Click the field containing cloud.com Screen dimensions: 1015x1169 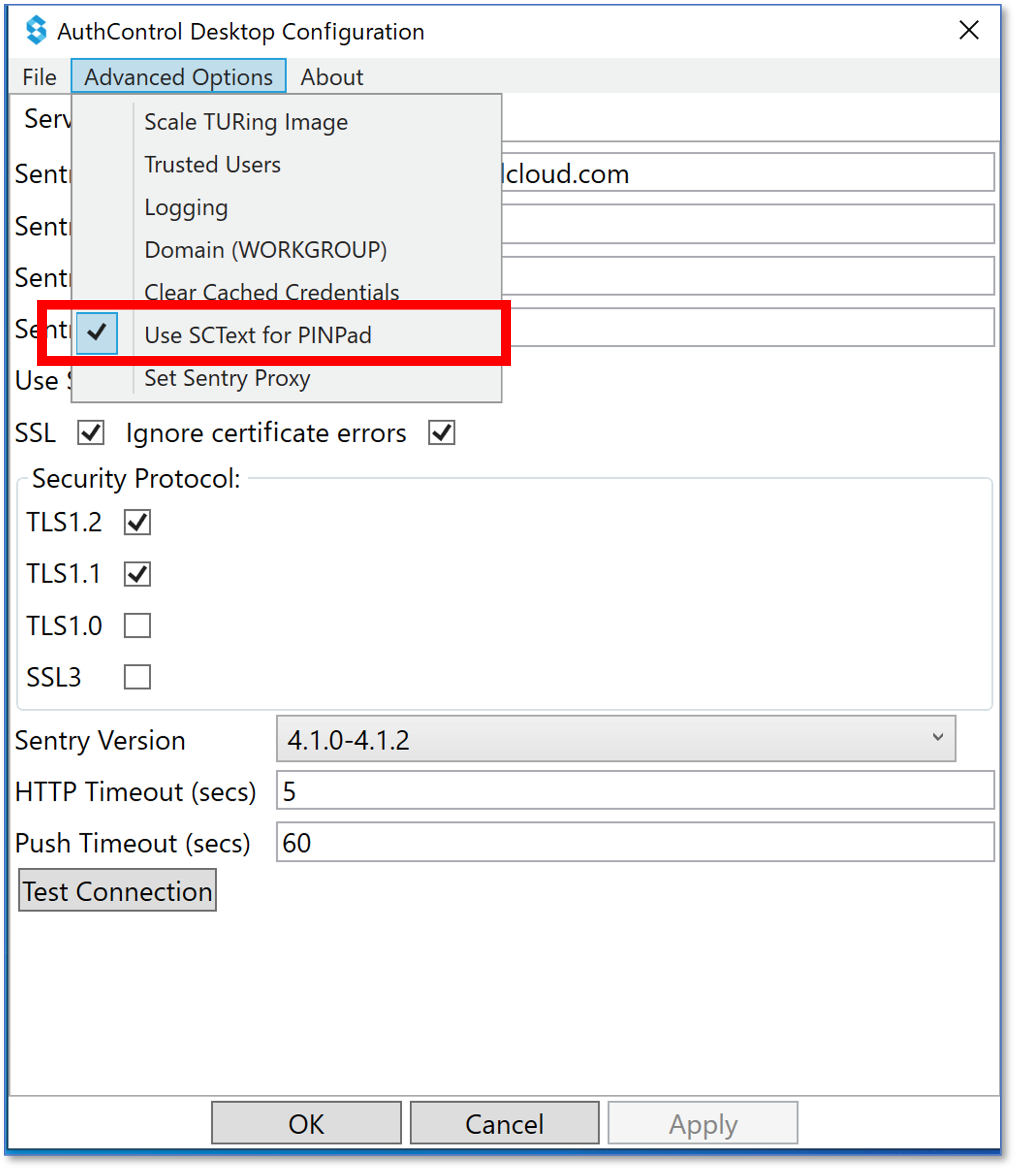(x=748, y=173)
